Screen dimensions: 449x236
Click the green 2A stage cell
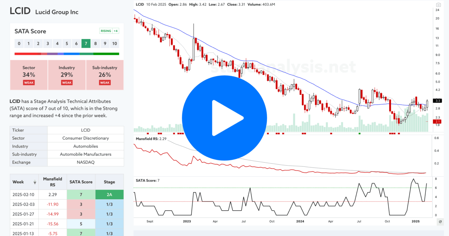click(110, 194)
